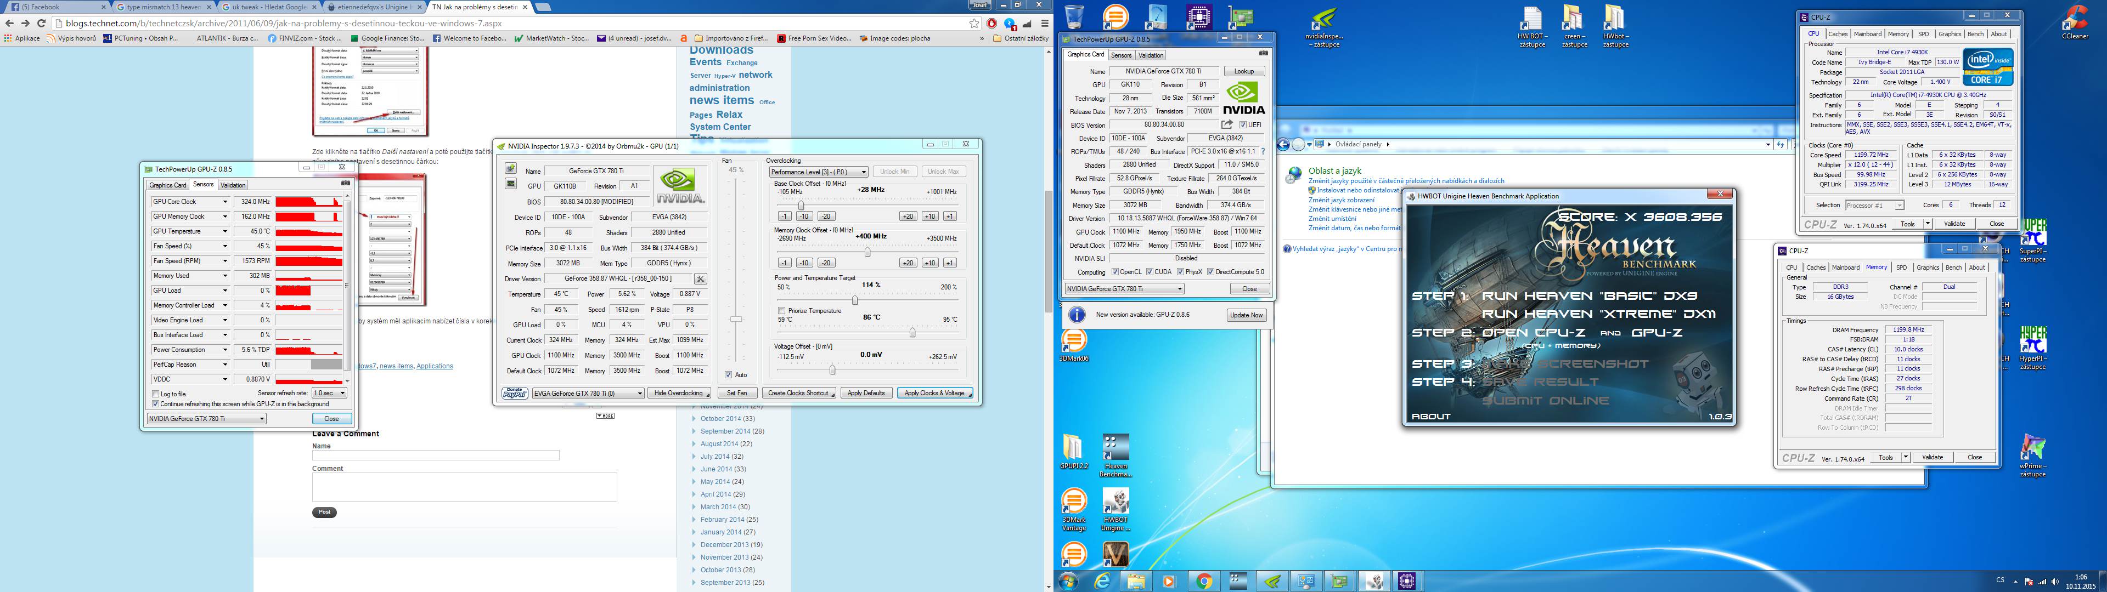Switch to Graphics Card tab in GPU-Z Sensors window
This screenshot has height=592, width=2107.
pyautogui.click(x=168, y=185)
